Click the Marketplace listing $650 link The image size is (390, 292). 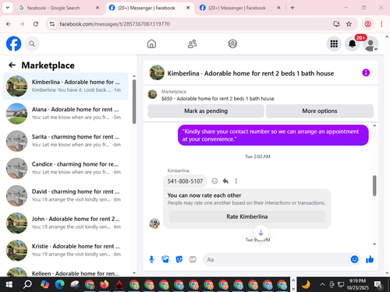pos(218,99)
